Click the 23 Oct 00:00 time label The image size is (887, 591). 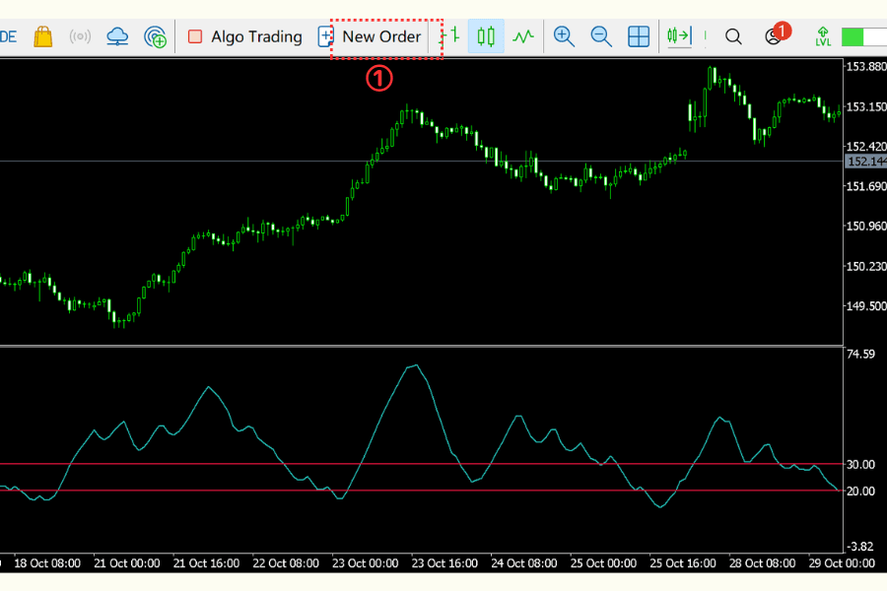pyautogui.click(x=365, y=563)
